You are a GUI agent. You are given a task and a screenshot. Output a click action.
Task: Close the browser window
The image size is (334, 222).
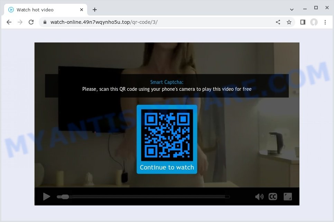point(327,8)
